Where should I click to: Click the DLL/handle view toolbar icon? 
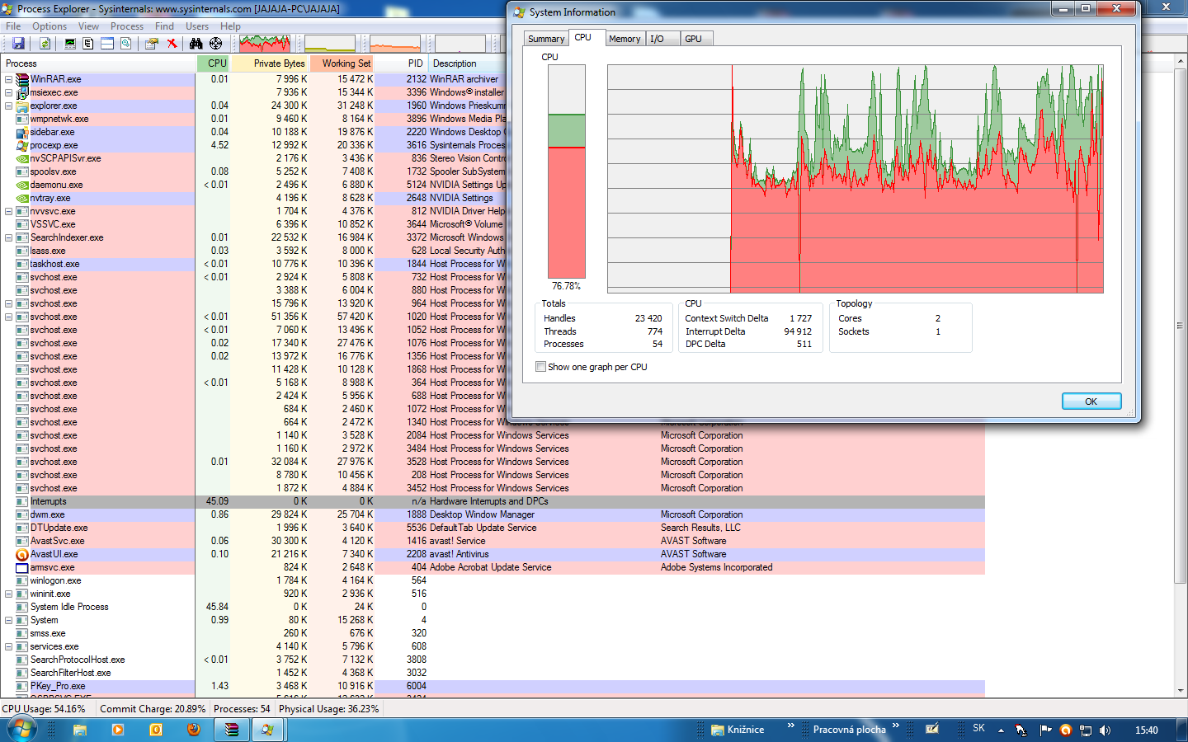tap(126, 44)
